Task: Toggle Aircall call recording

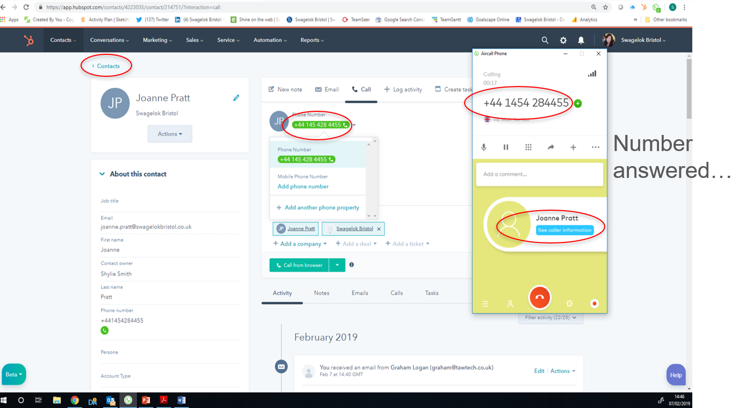Action: [595, 304]
